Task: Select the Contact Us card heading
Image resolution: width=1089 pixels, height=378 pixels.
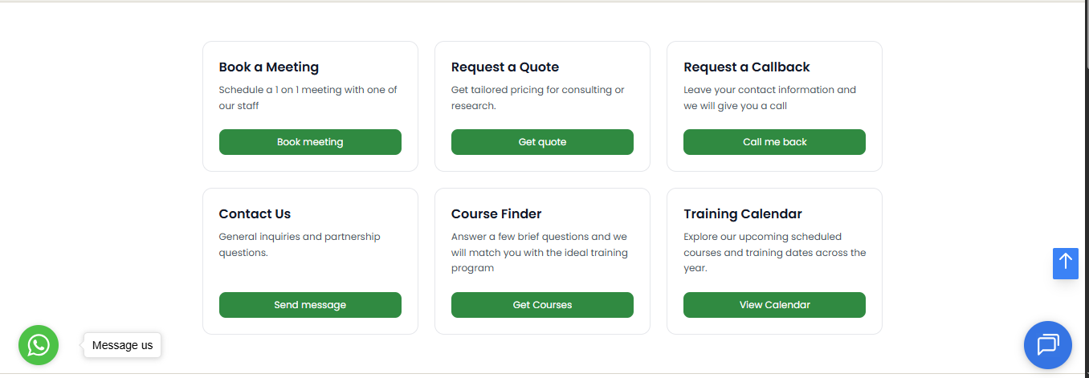Action: tap(255, 214)
